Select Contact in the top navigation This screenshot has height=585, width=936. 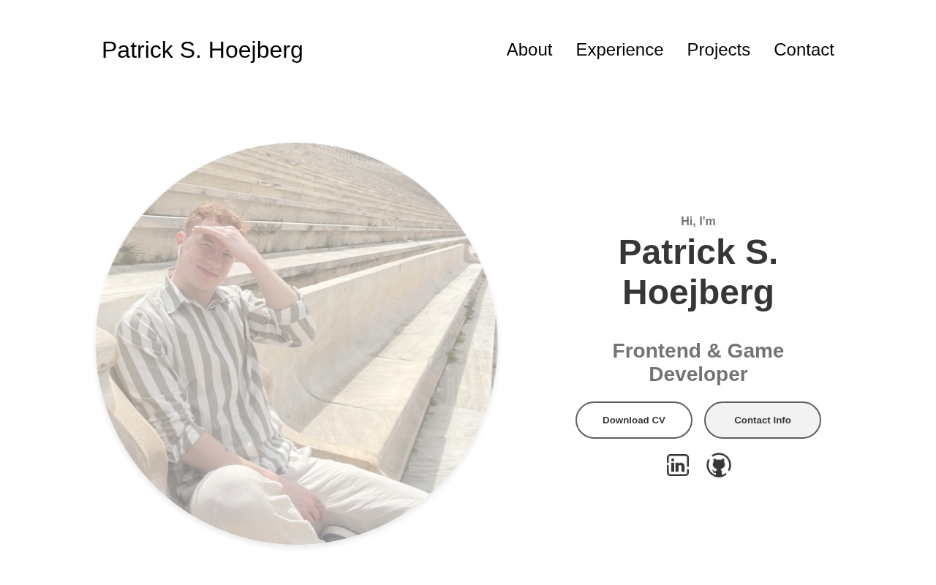804,49
